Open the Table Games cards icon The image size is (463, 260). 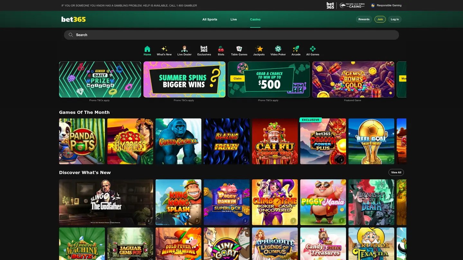[x=239, y=49]
